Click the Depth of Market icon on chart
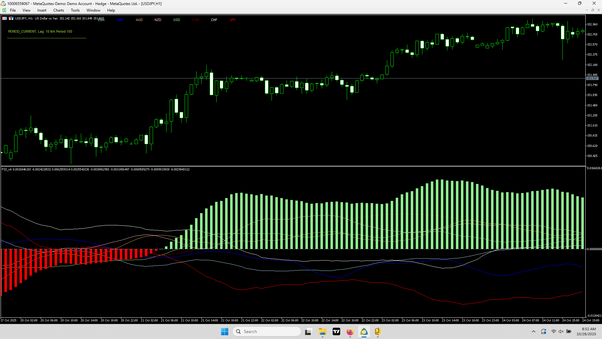Viewport: 602px width, 339px height. (4, 19)
